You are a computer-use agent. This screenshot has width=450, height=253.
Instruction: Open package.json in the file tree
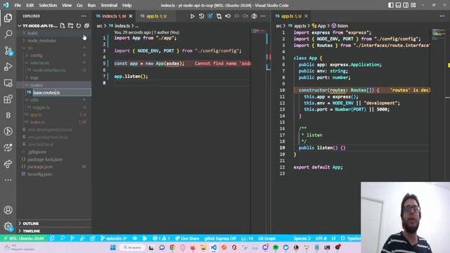pos(40,167)
